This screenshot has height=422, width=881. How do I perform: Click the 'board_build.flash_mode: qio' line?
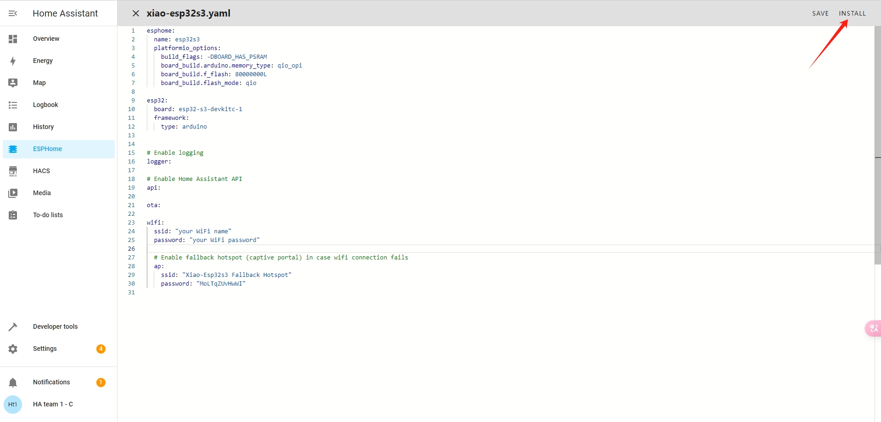coord(208,83)
